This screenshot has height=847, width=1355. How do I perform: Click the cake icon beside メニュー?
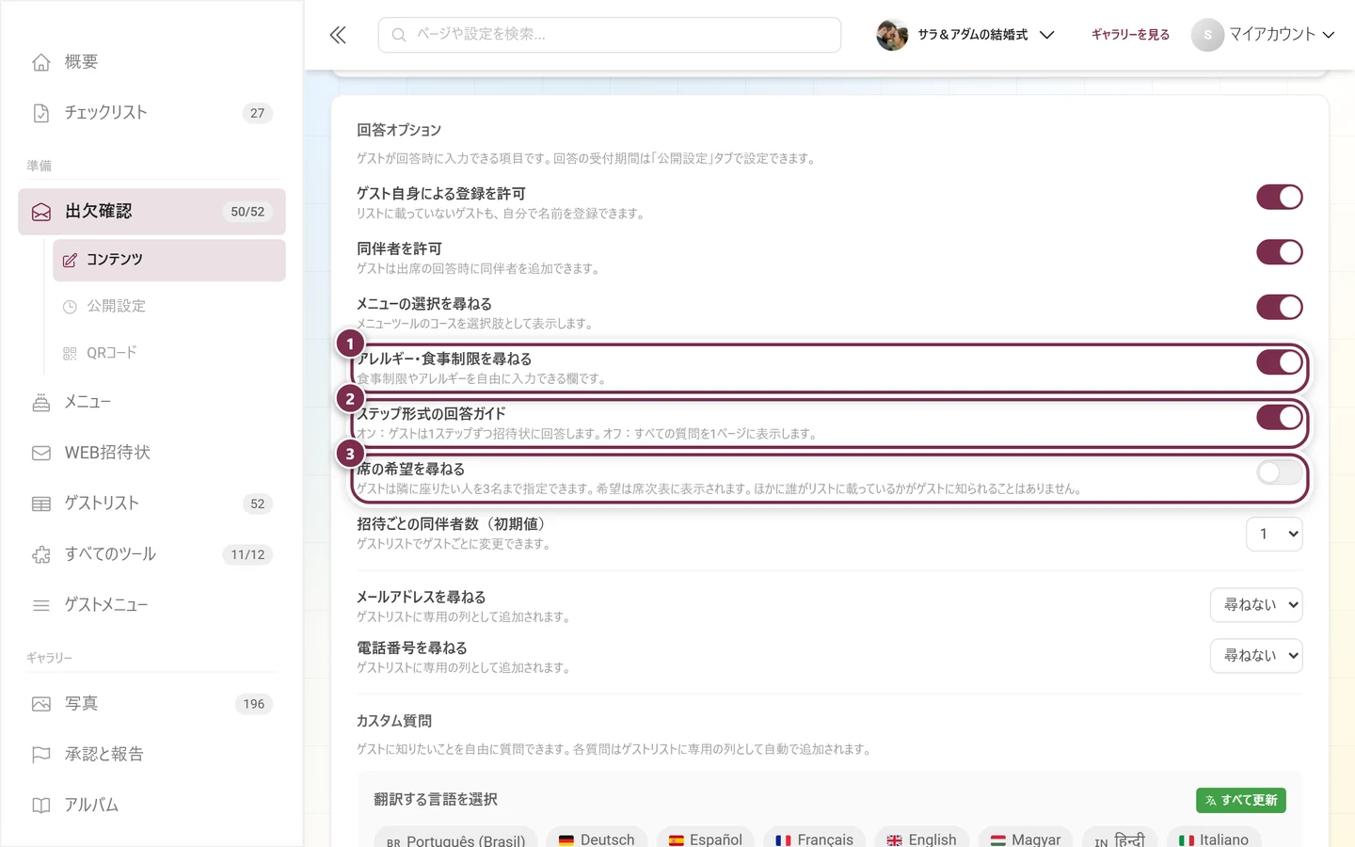coord(41,403)
